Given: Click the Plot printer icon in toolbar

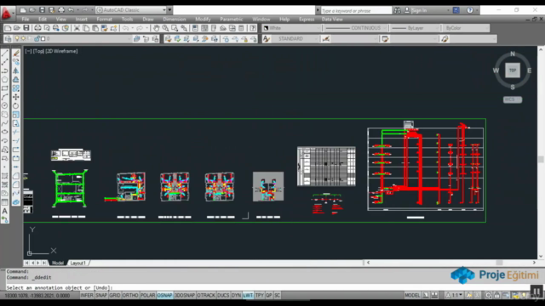Looking at the screenshot, I should pos(37,28).
